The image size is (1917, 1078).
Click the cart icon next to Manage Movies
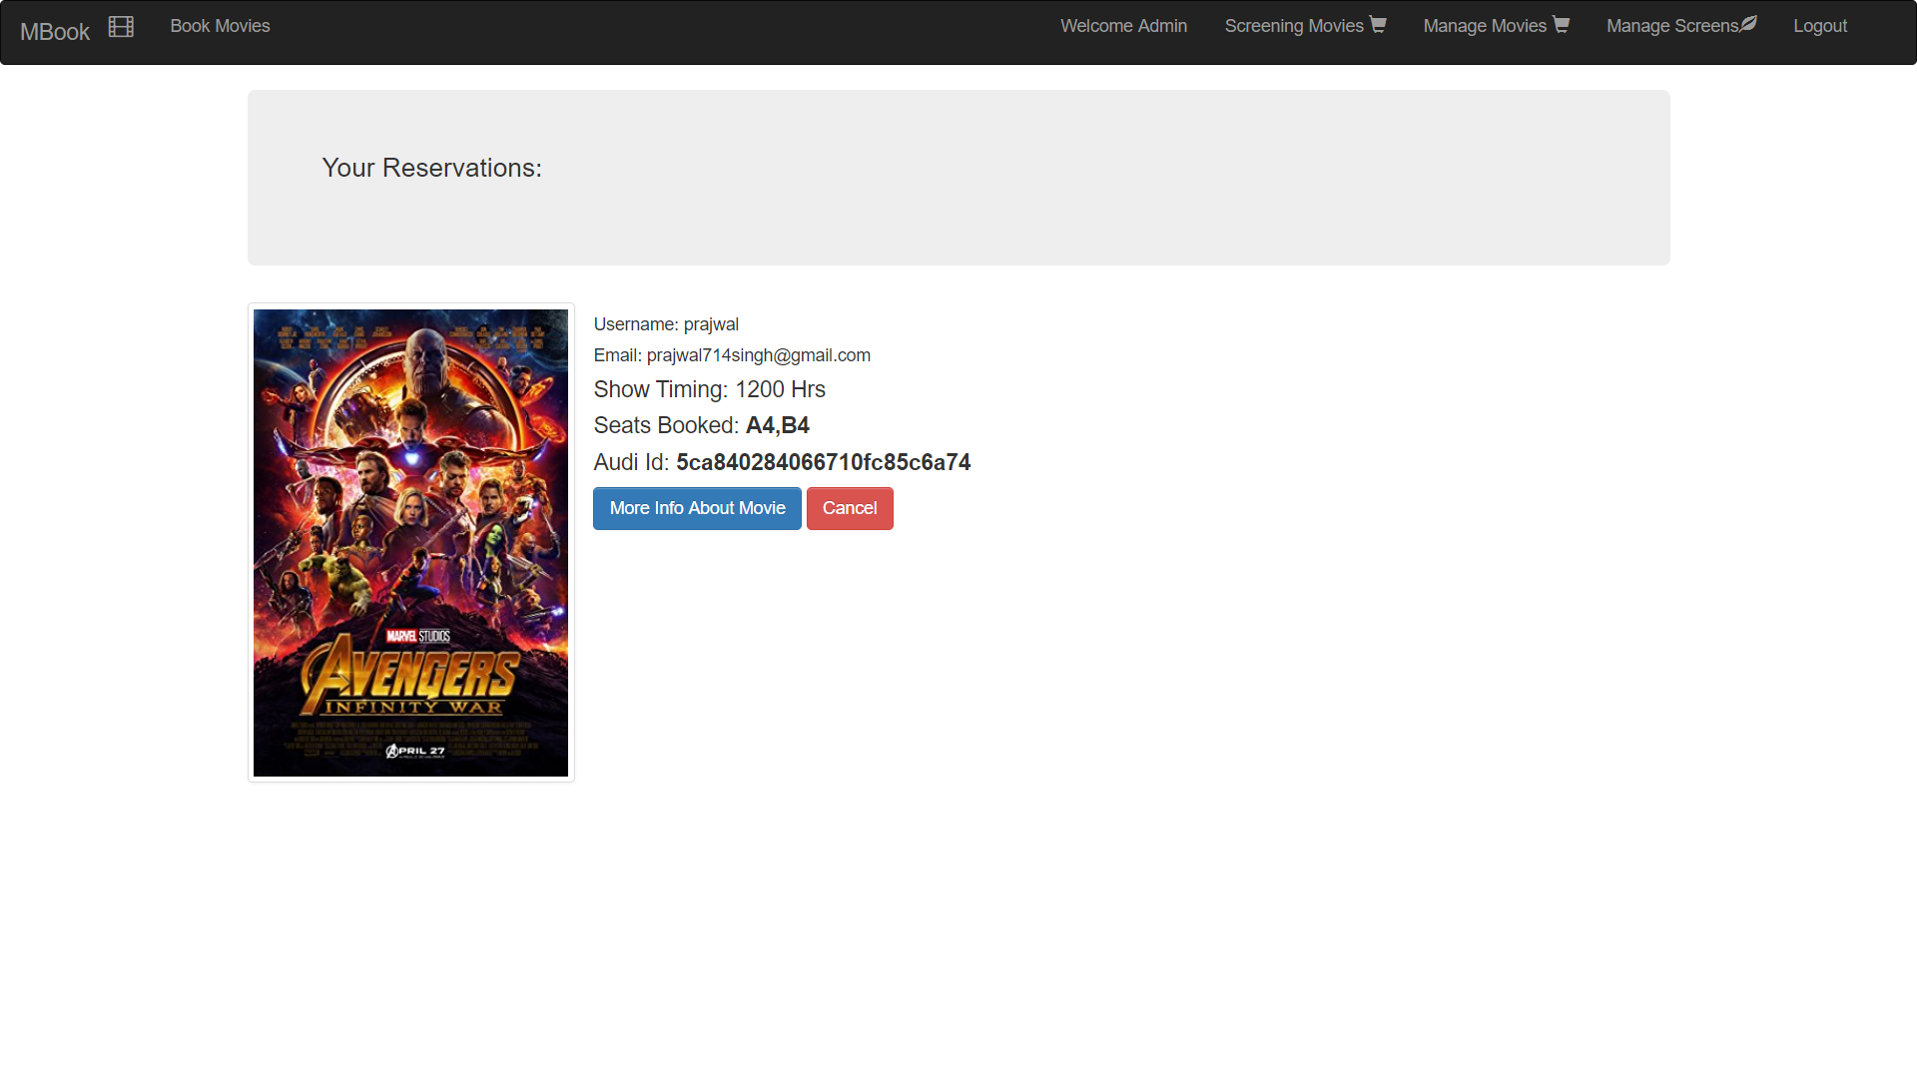(x=1561, y=25)
